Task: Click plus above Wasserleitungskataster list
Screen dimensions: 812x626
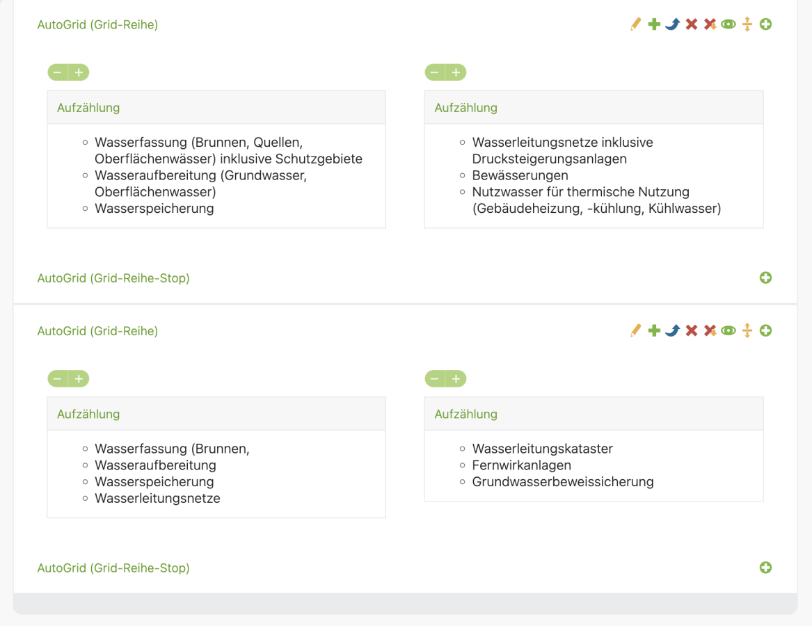Action: click(456, 379)
